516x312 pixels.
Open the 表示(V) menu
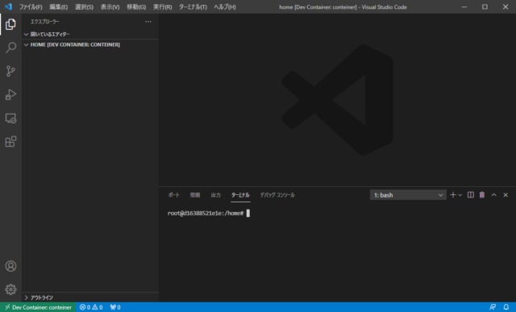110,7
